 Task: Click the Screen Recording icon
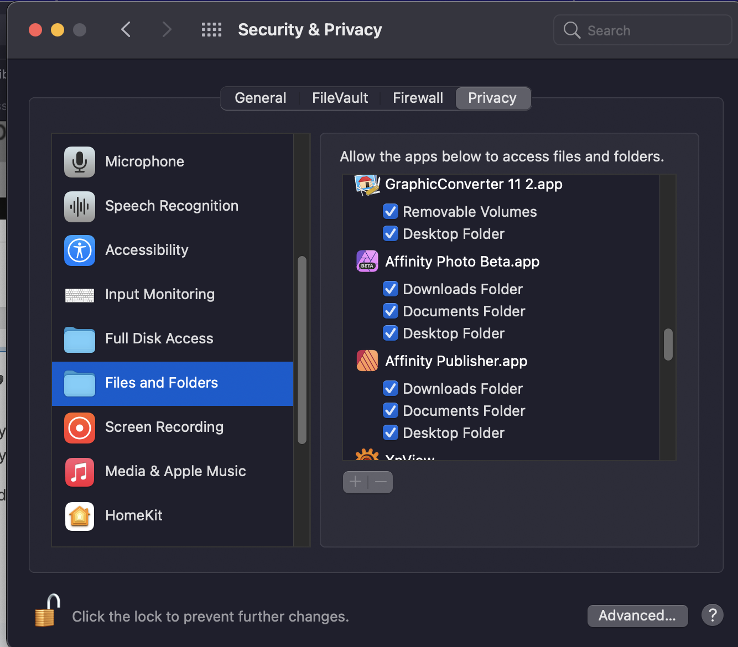(80, 427)
